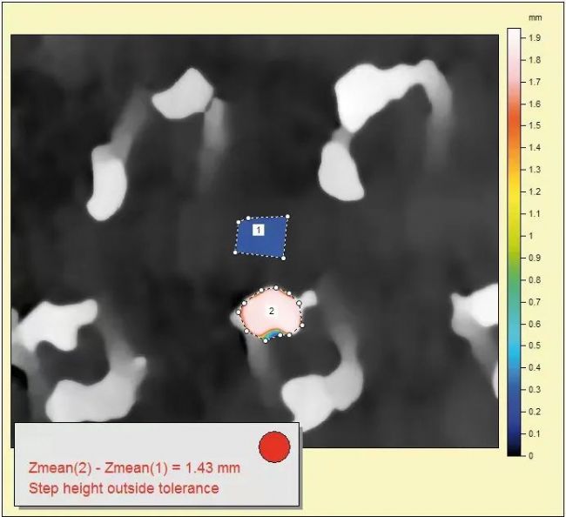Click top-right vertex handle of region 1

[287, 217]
